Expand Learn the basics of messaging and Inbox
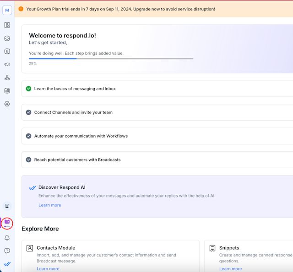 (157, 89)
